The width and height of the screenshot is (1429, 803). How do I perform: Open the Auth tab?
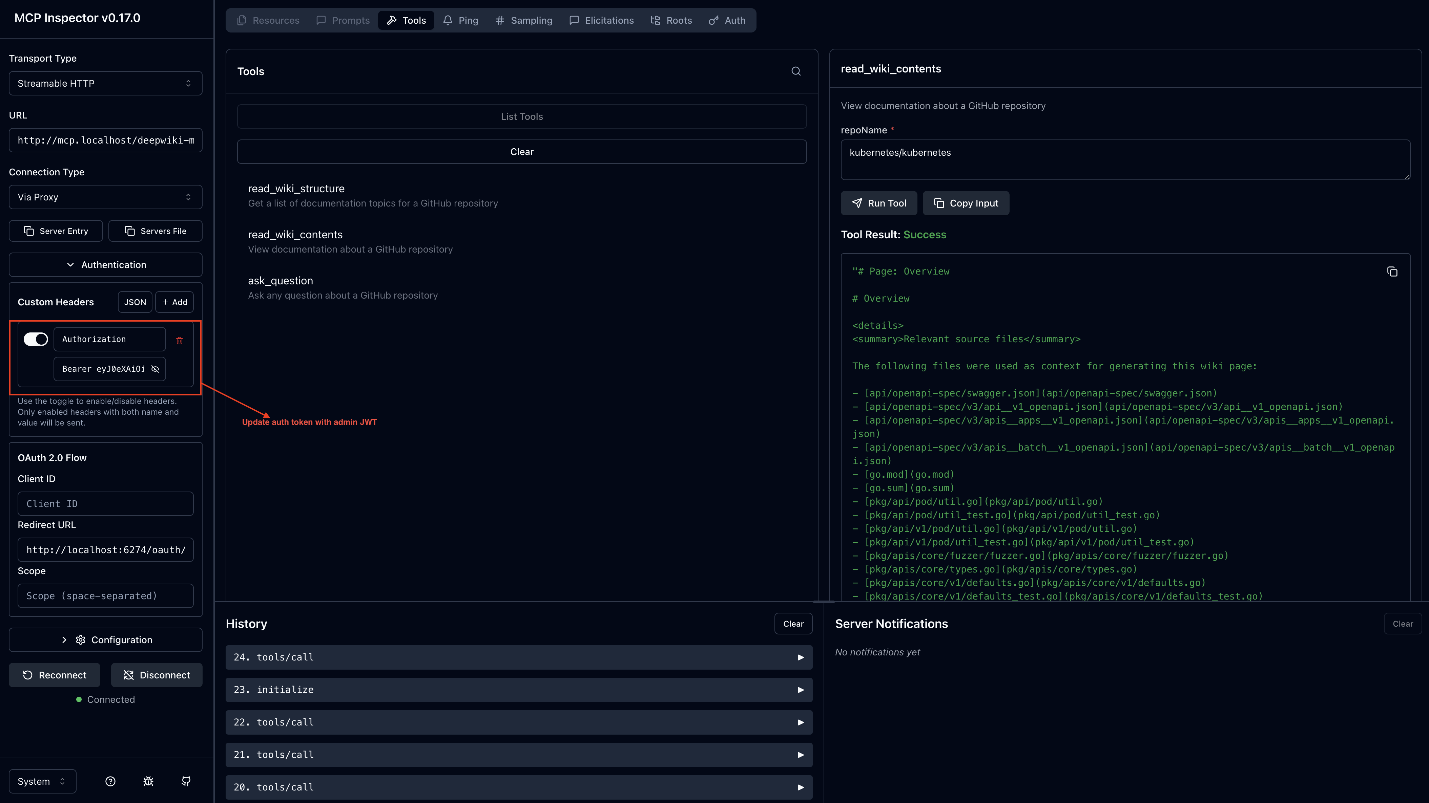[x=727, y=21]
